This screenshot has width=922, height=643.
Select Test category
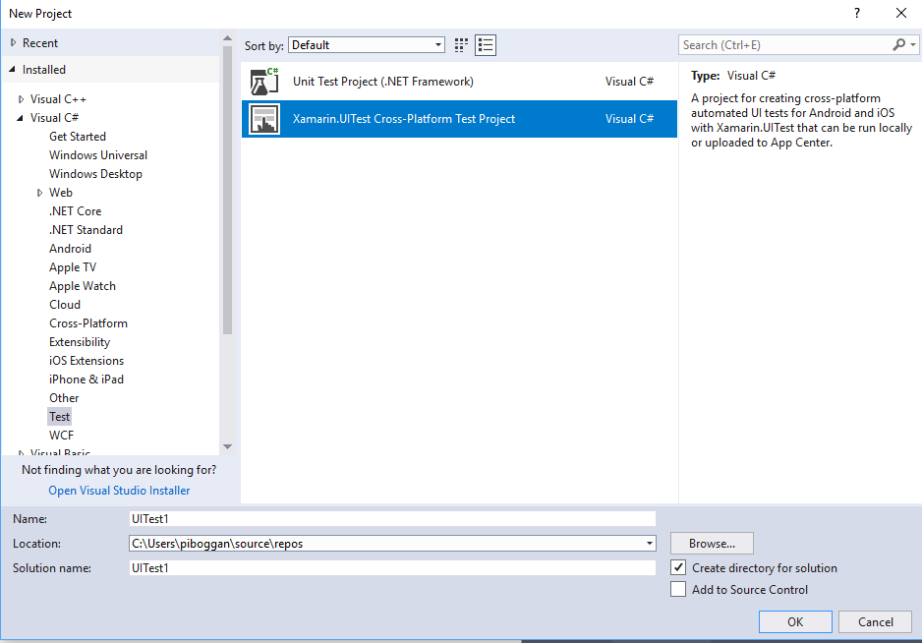pos(59,417)
